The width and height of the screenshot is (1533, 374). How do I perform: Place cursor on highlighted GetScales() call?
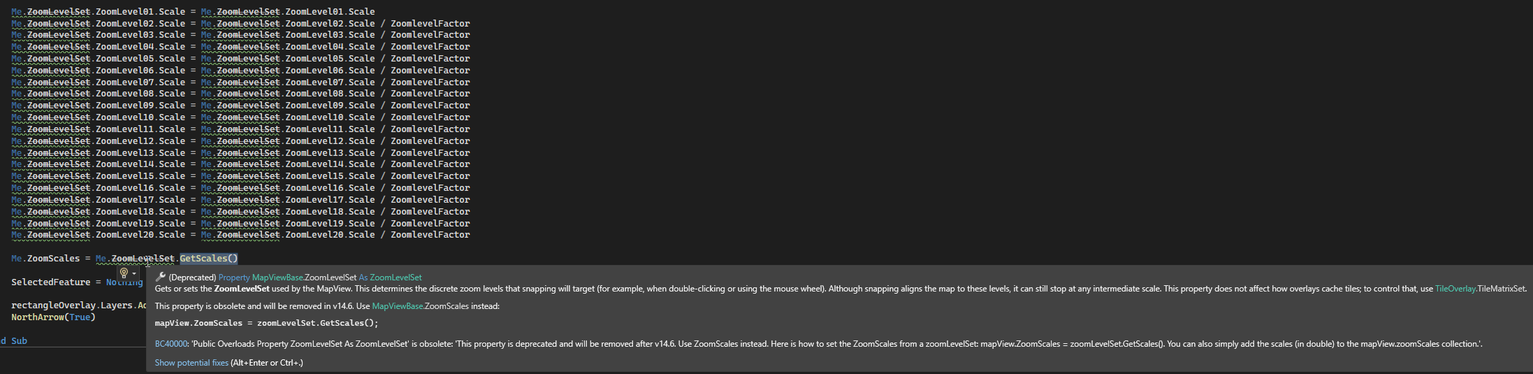click(x=209, y=259)
